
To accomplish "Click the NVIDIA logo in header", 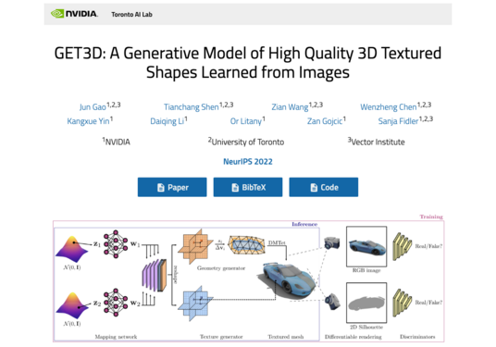I will pyautogui.click(x=74, y=14).
